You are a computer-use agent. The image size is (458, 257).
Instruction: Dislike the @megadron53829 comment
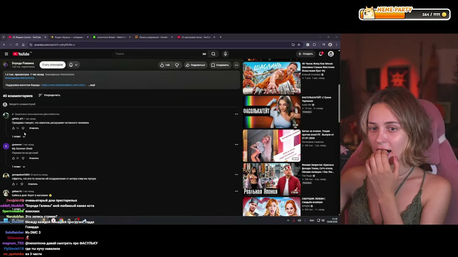pos(22,184)
